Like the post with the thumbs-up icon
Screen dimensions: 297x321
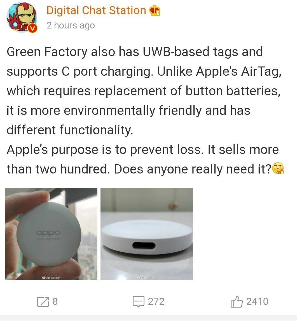[x=237, y=301]
